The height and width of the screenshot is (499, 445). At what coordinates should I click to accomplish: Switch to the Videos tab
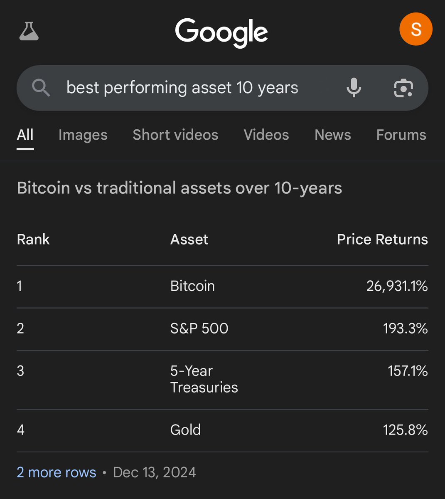pyautogui.click(x=266, y=135)
